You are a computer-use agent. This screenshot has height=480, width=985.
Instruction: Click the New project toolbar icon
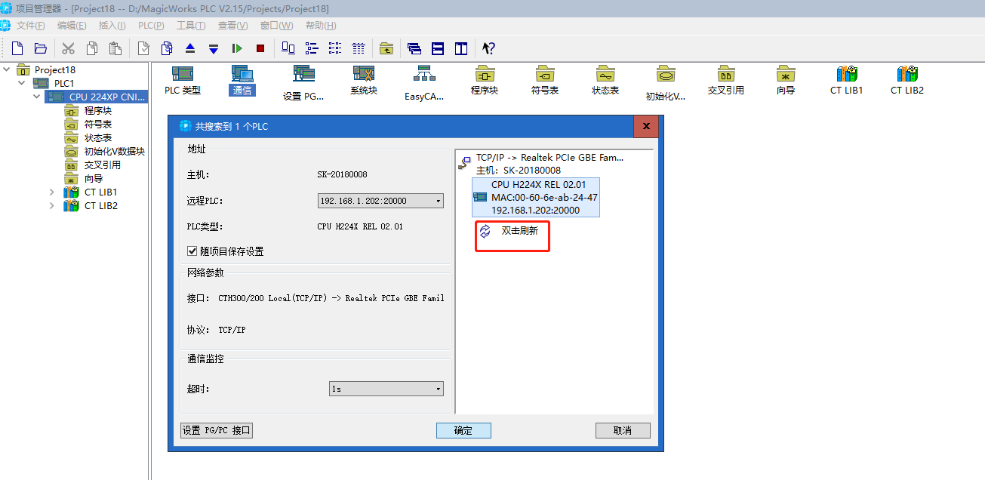pos(17,48)
